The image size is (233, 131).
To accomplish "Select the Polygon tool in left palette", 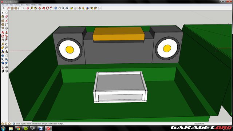I will tap(3, 28).
